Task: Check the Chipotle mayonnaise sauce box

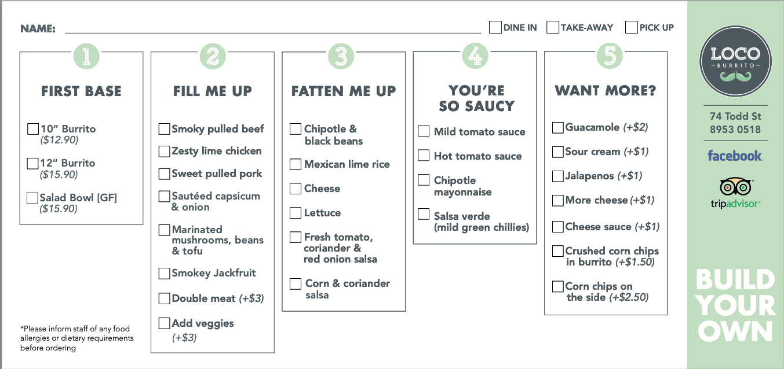Action: tap(424, 180)
